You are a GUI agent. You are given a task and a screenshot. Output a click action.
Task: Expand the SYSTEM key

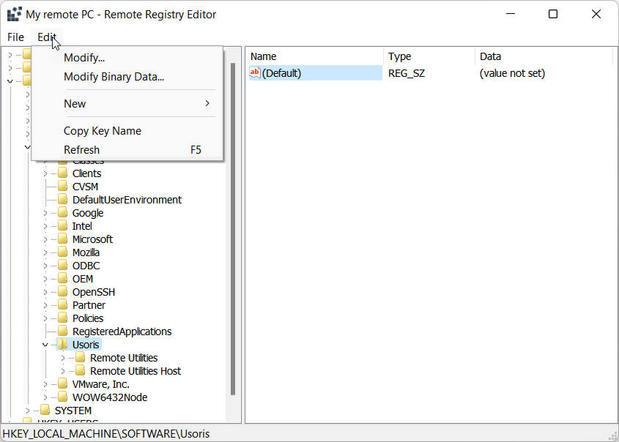tap(28, 411)
